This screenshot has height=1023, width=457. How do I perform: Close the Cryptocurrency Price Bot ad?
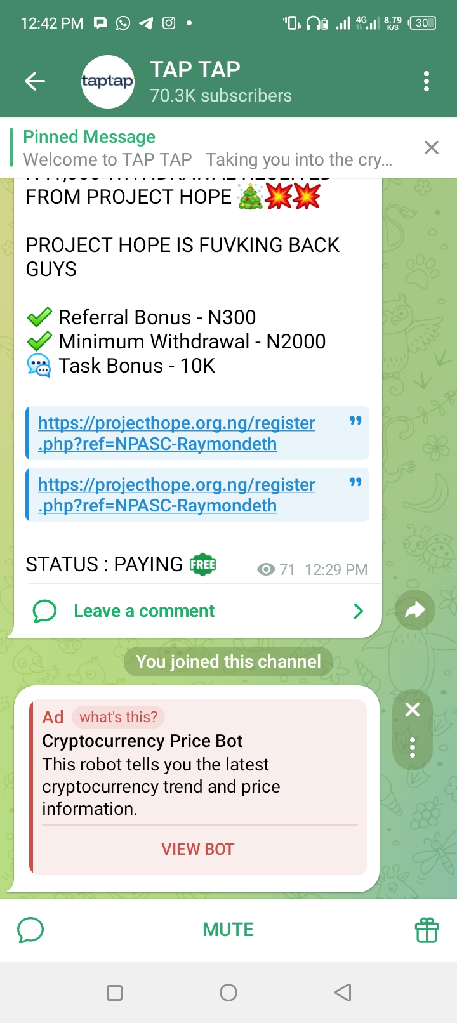[413, 709]
